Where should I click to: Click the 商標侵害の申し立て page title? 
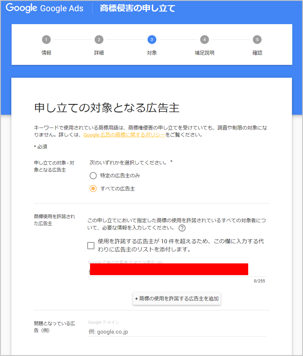tap(137, 8)
